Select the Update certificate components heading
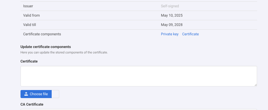Image resolution: width=268 pixels, height=110 pixels. tap(46, 47)
